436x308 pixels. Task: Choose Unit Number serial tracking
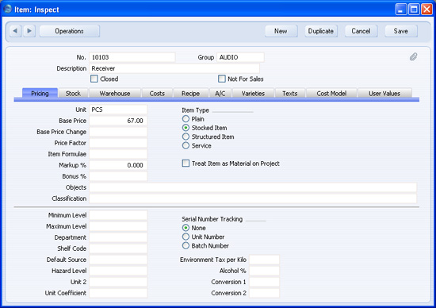pos(185,237)
